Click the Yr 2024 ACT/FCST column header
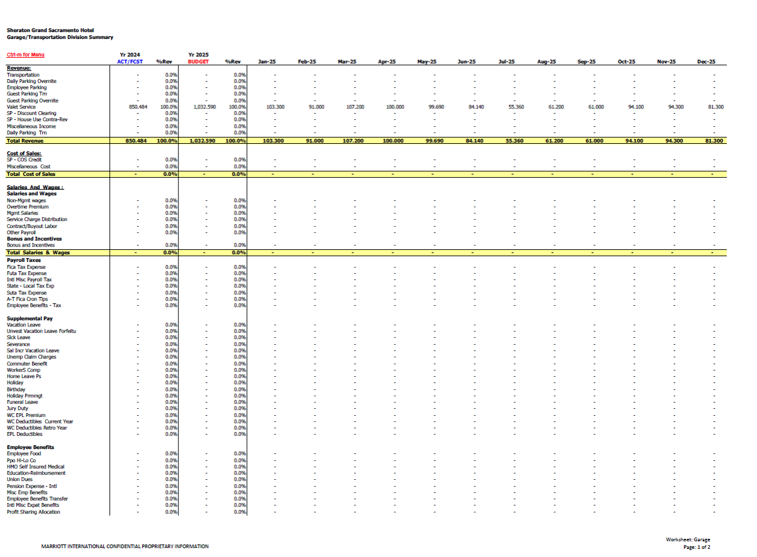The width and height of the screenshot is (757, 557). (x=130, y=58)
